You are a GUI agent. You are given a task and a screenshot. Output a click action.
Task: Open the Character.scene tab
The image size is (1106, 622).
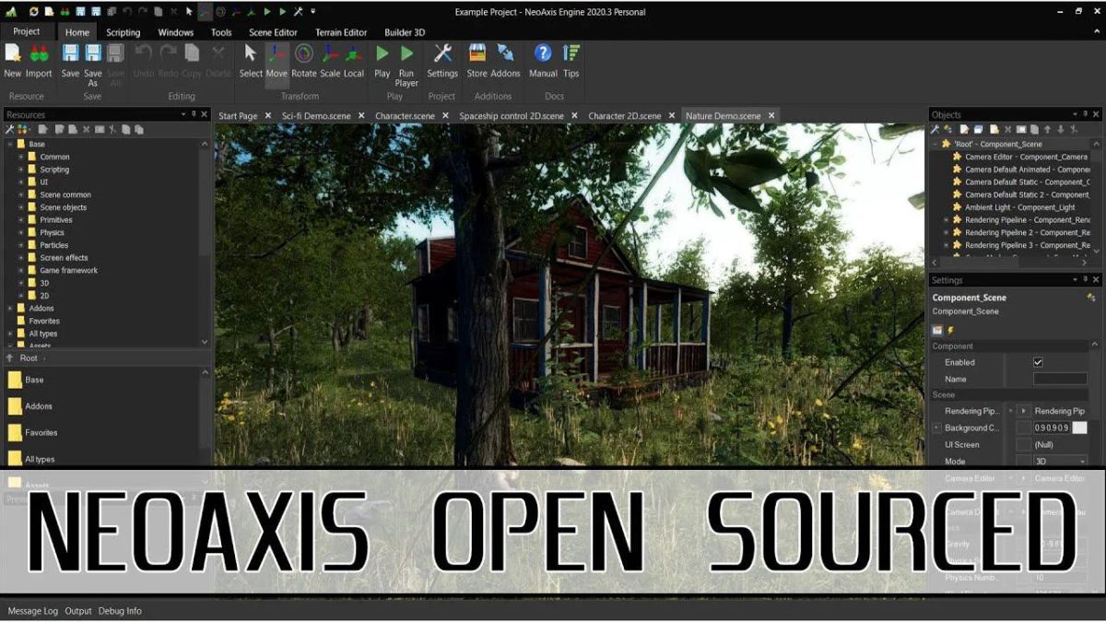point(405,116)
